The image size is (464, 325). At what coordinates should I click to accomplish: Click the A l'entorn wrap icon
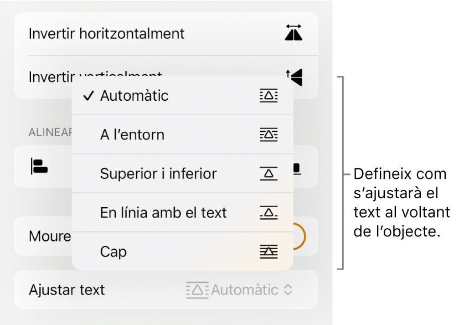269,135
